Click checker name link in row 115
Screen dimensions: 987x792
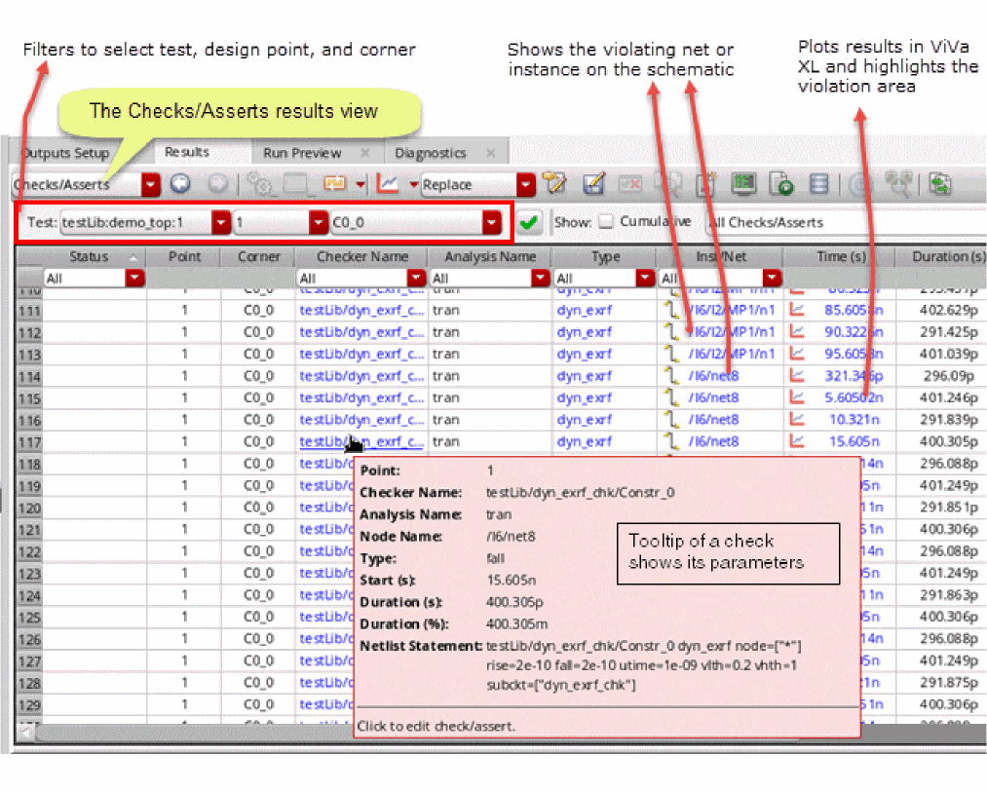coord(361,397)
